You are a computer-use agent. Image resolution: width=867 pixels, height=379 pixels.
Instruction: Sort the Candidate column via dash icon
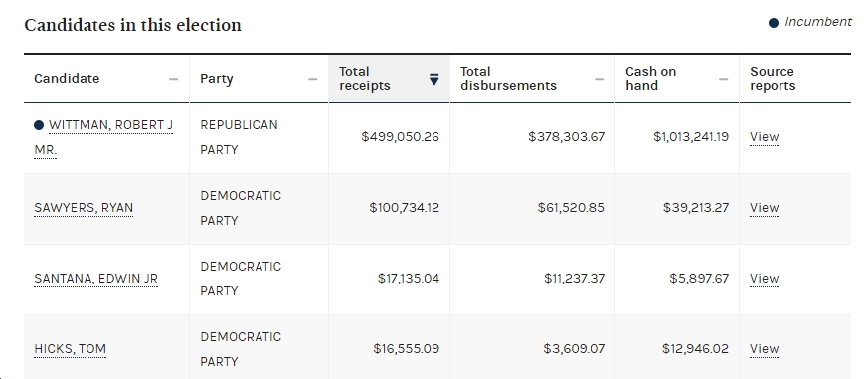click(174, 79)
